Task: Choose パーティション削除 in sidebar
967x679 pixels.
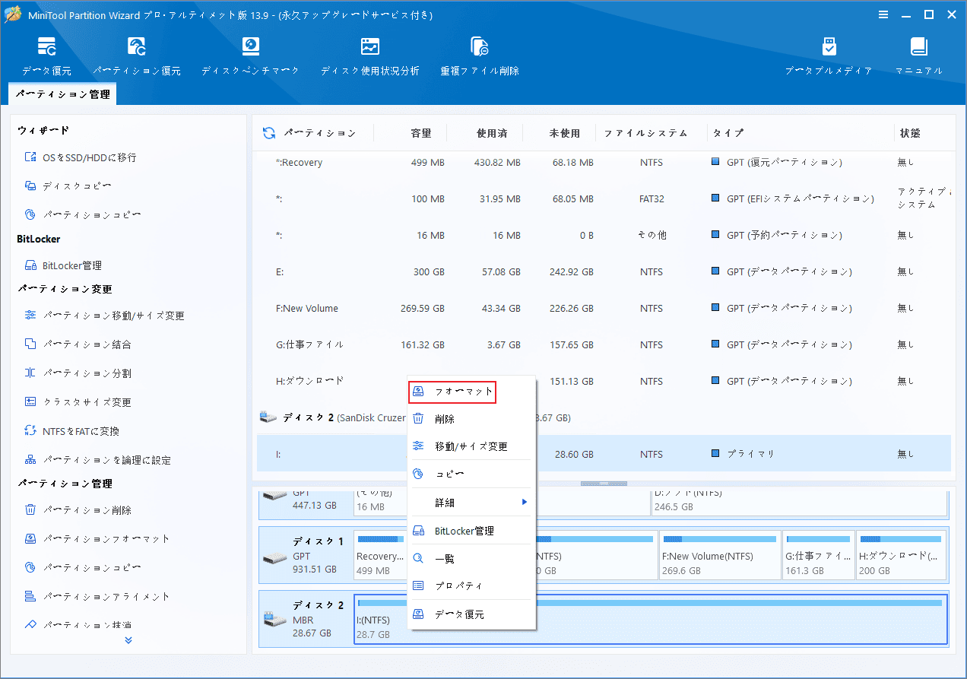Action: [x=78, y=510]
